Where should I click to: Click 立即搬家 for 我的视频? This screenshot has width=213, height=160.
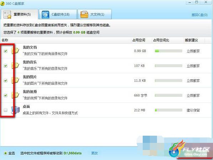193,96
